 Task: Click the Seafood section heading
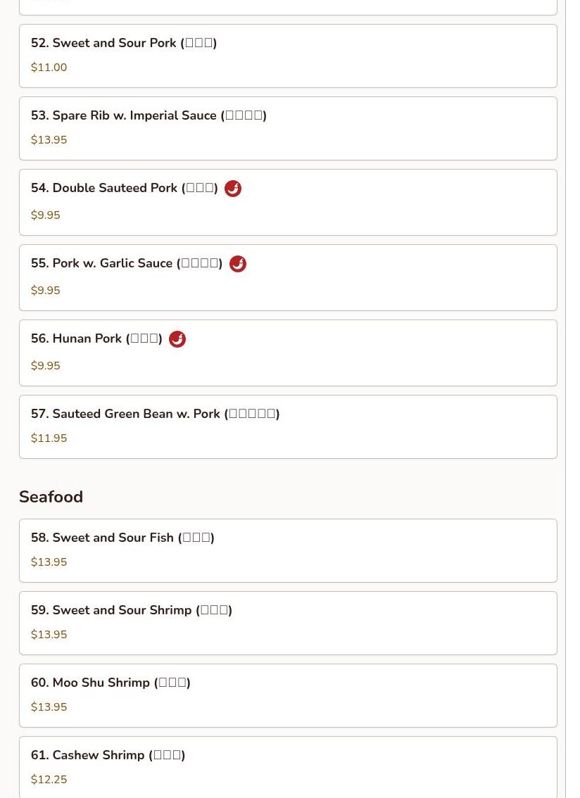coord(51,497)
